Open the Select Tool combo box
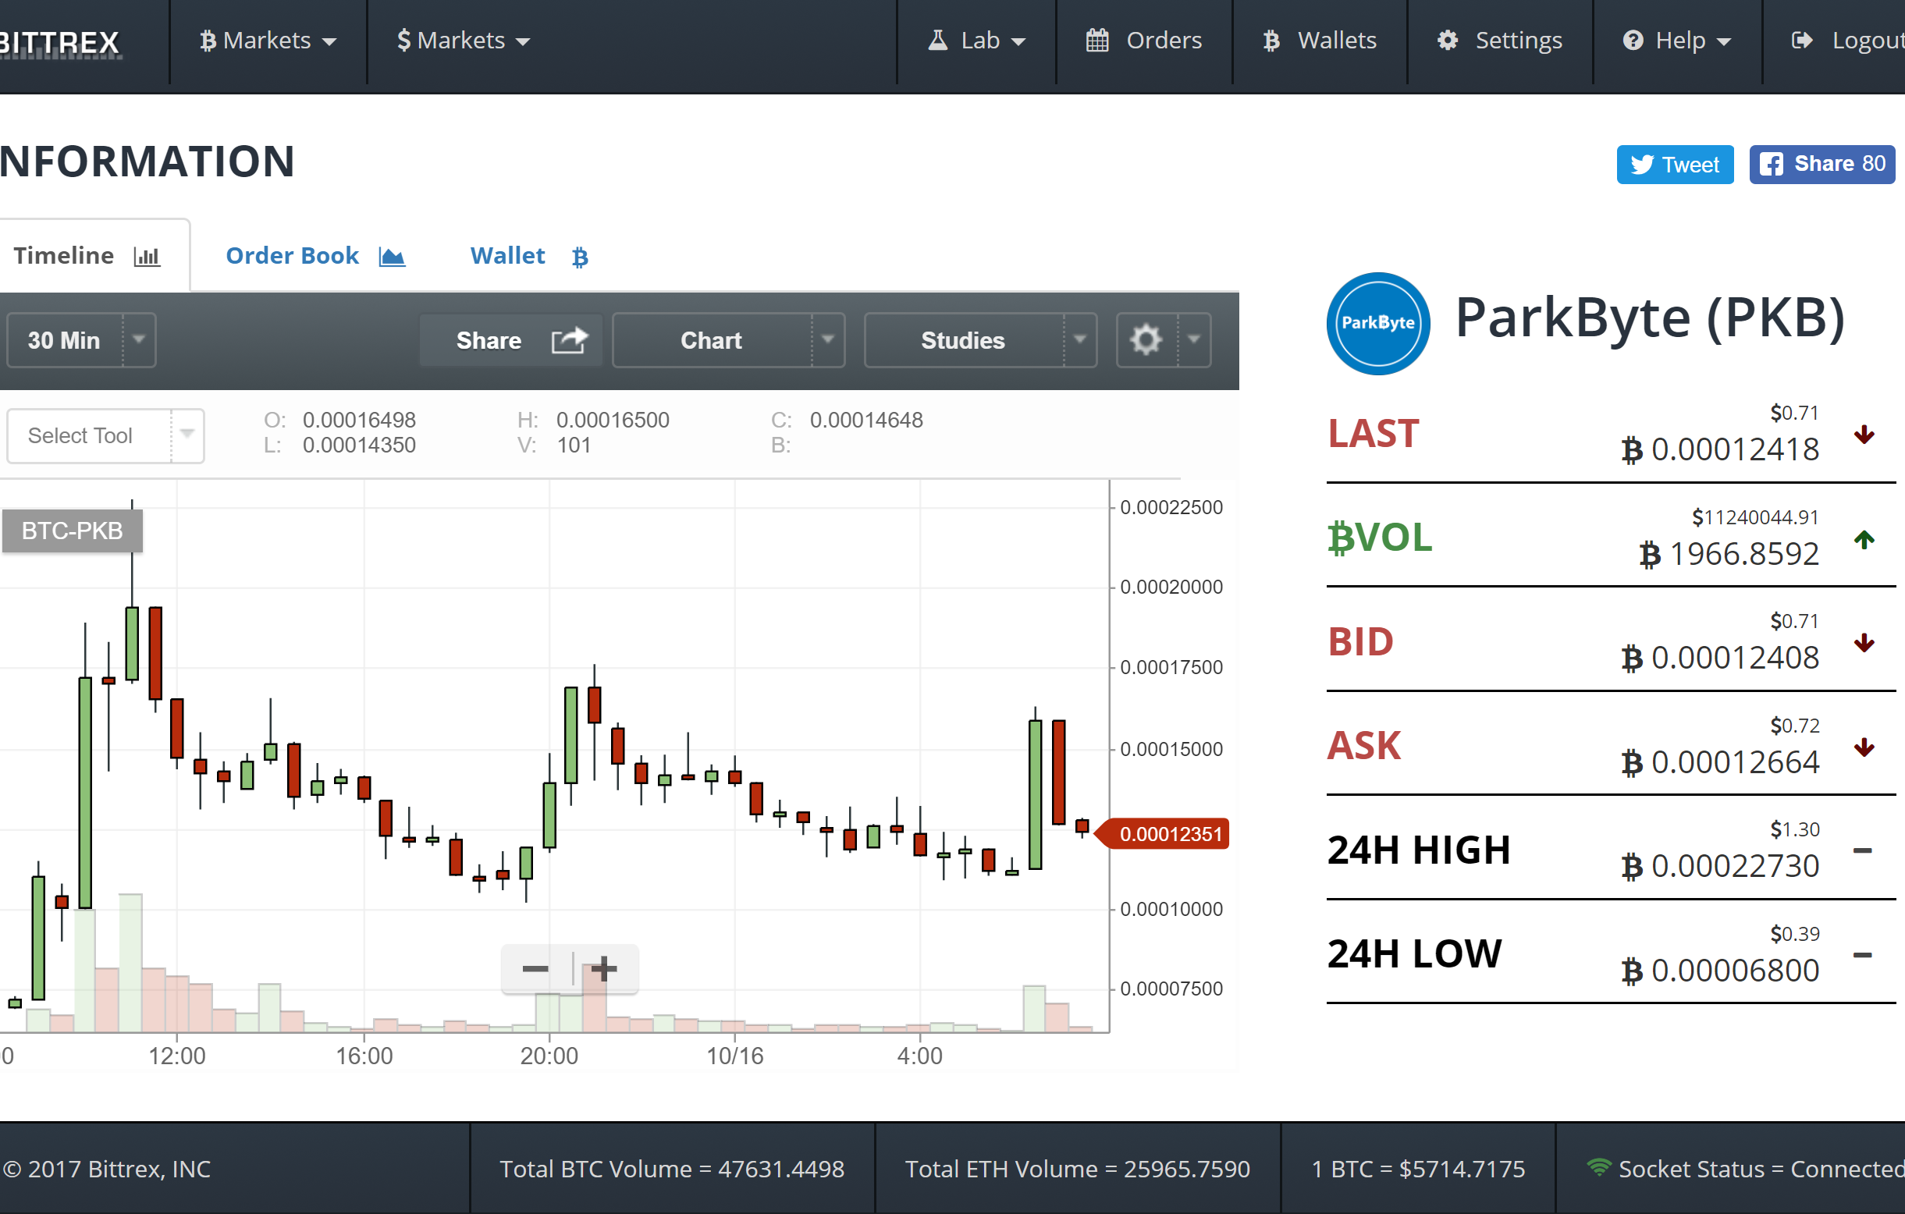Screen dimensions: 1905x1214 click(105, 435)
